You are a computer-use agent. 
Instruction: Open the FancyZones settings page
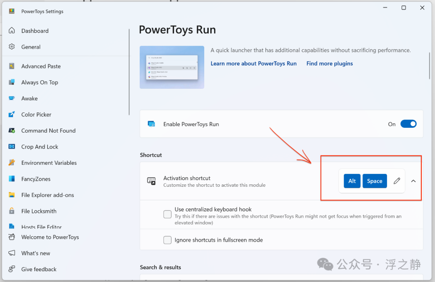36,179
